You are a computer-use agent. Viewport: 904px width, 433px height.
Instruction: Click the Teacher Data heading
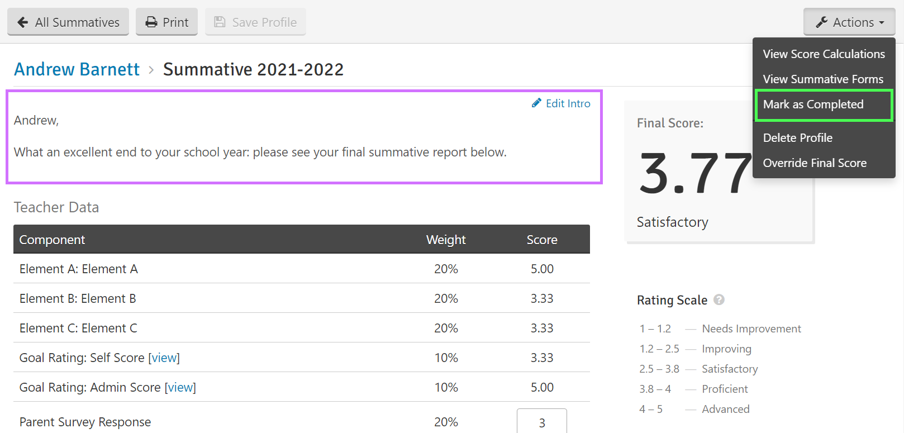click(x=56, y=207)
